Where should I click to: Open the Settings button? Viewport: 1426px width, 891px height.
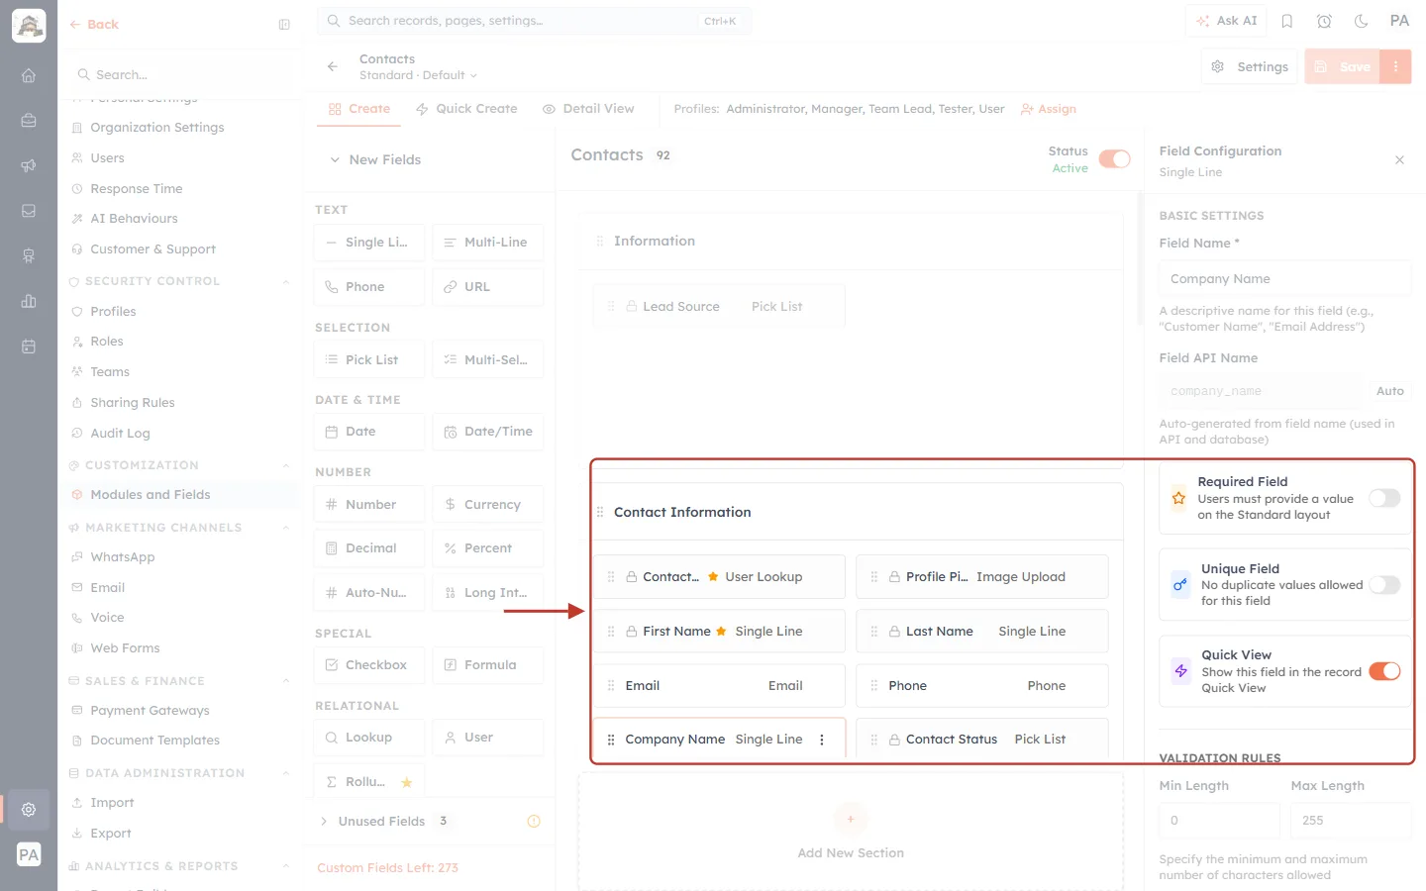pos(1250,66)
